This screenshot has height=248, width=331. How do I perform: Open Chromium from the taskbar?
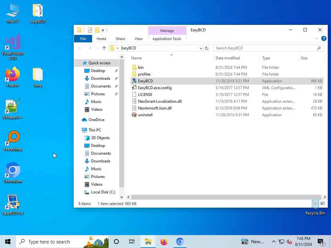180,242
